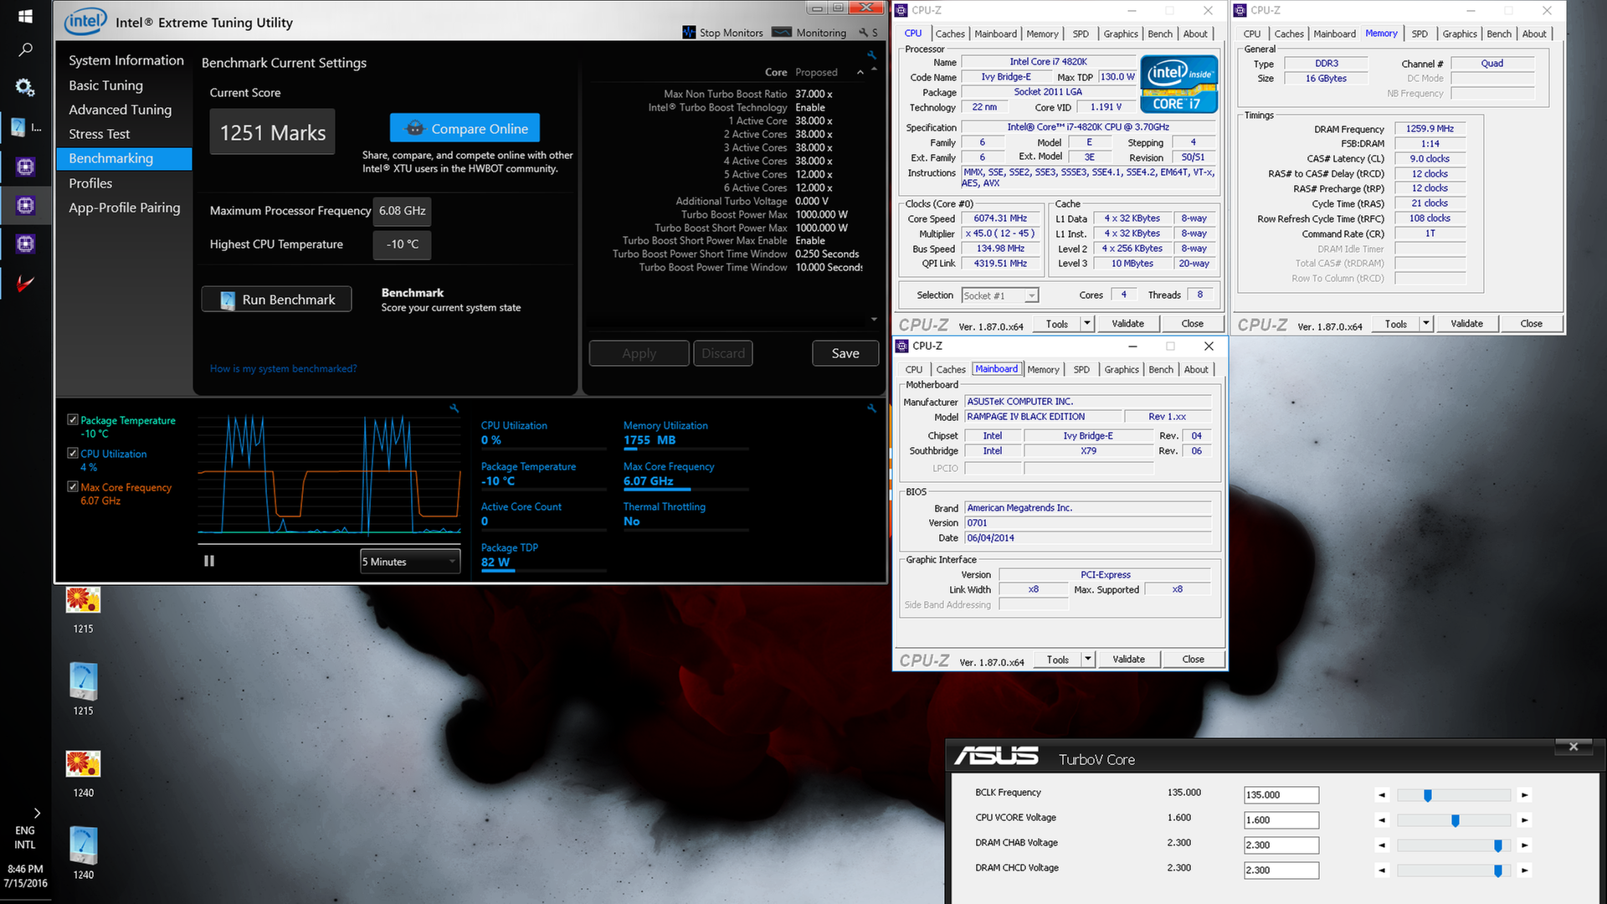1607x904 pixels.
Task: Switch to SPD tab in Memory CPU-Z window
Action: point(1420,33)
